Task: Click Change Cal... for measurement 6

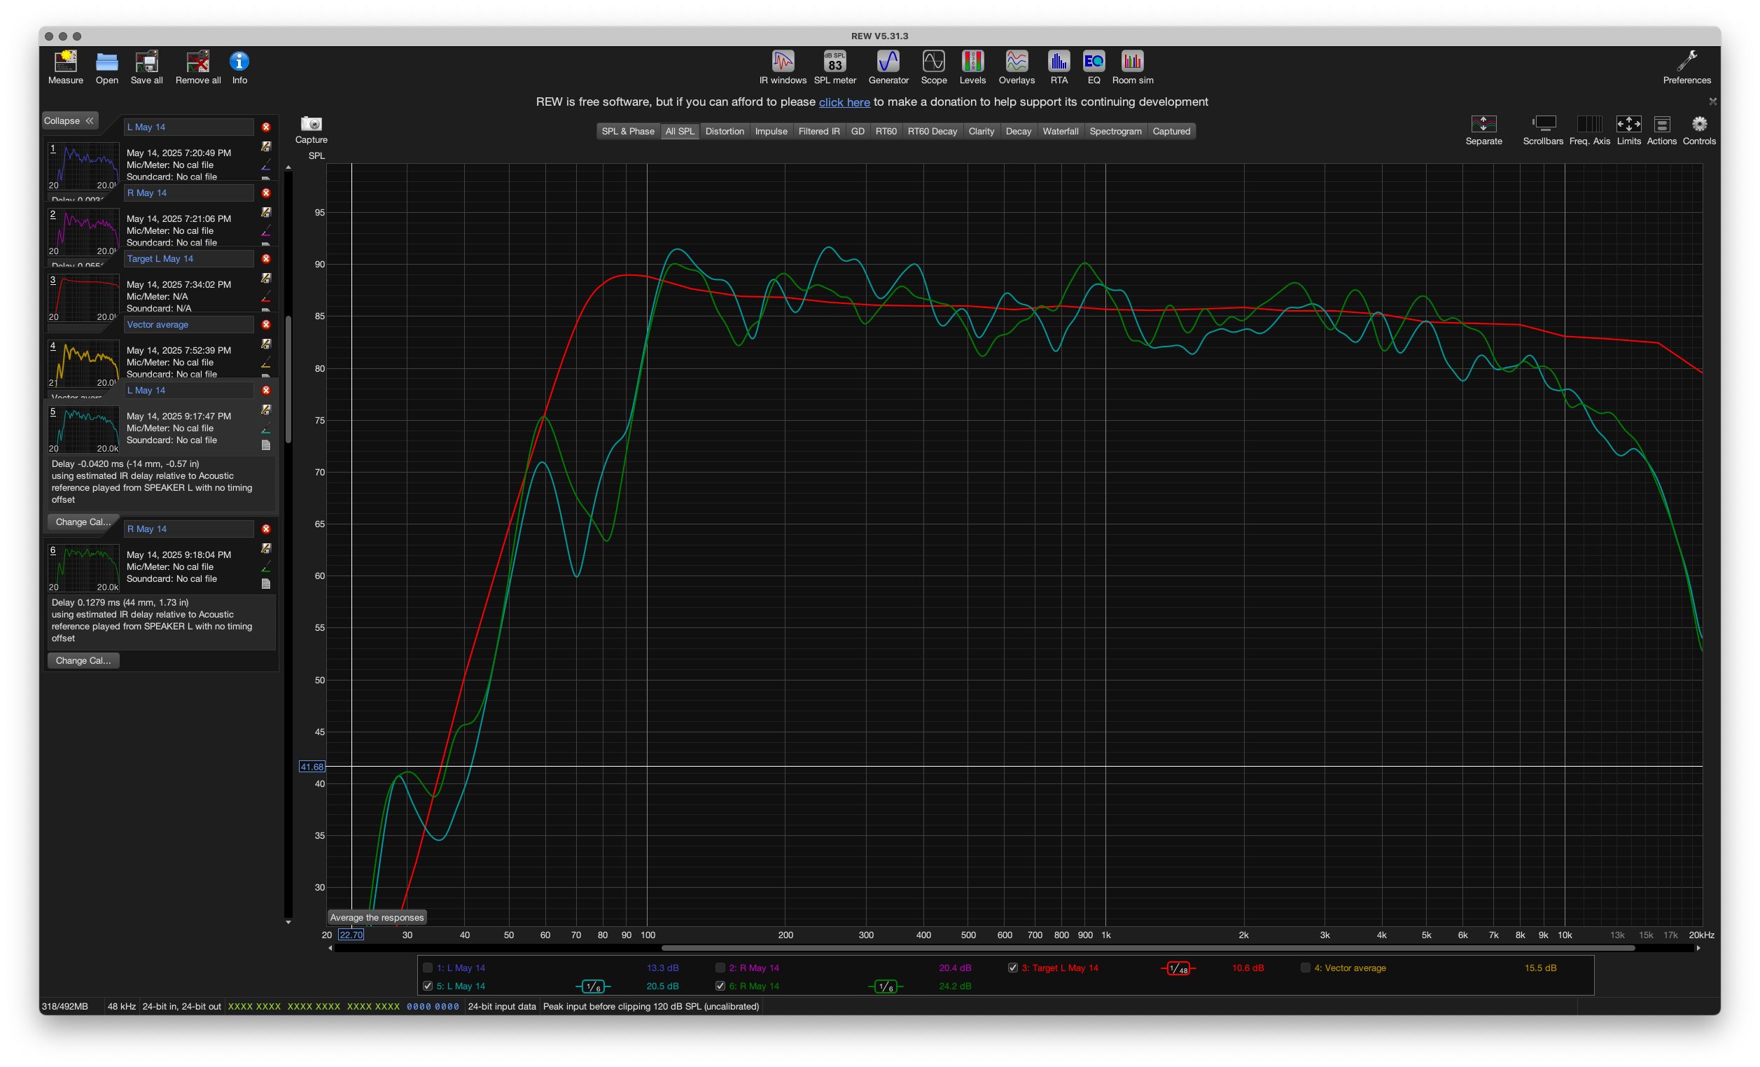Action: click(83, 660)
